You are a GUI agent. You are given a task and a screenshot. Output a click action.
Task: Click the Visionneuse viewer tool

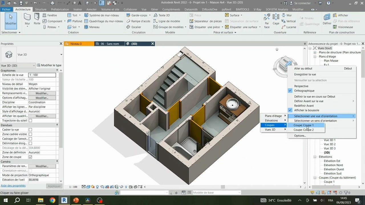point(343,27)
